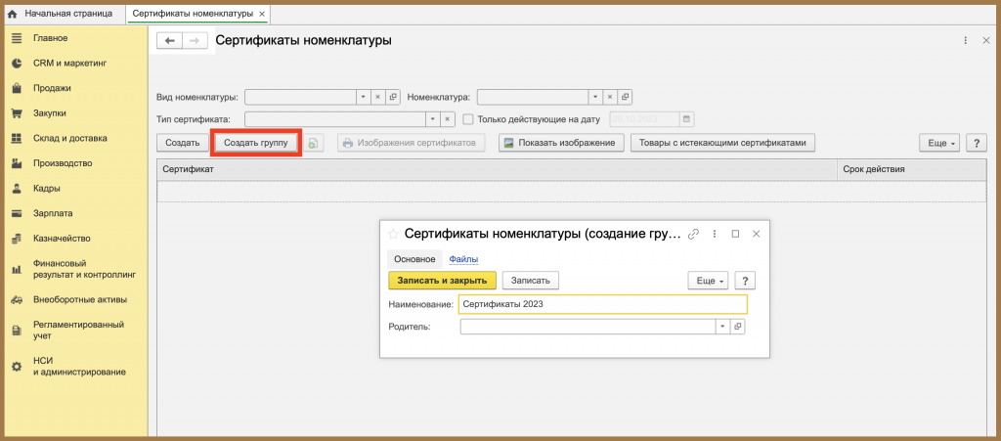
Task: Open the Продажи section
Action: pos(52,88)
